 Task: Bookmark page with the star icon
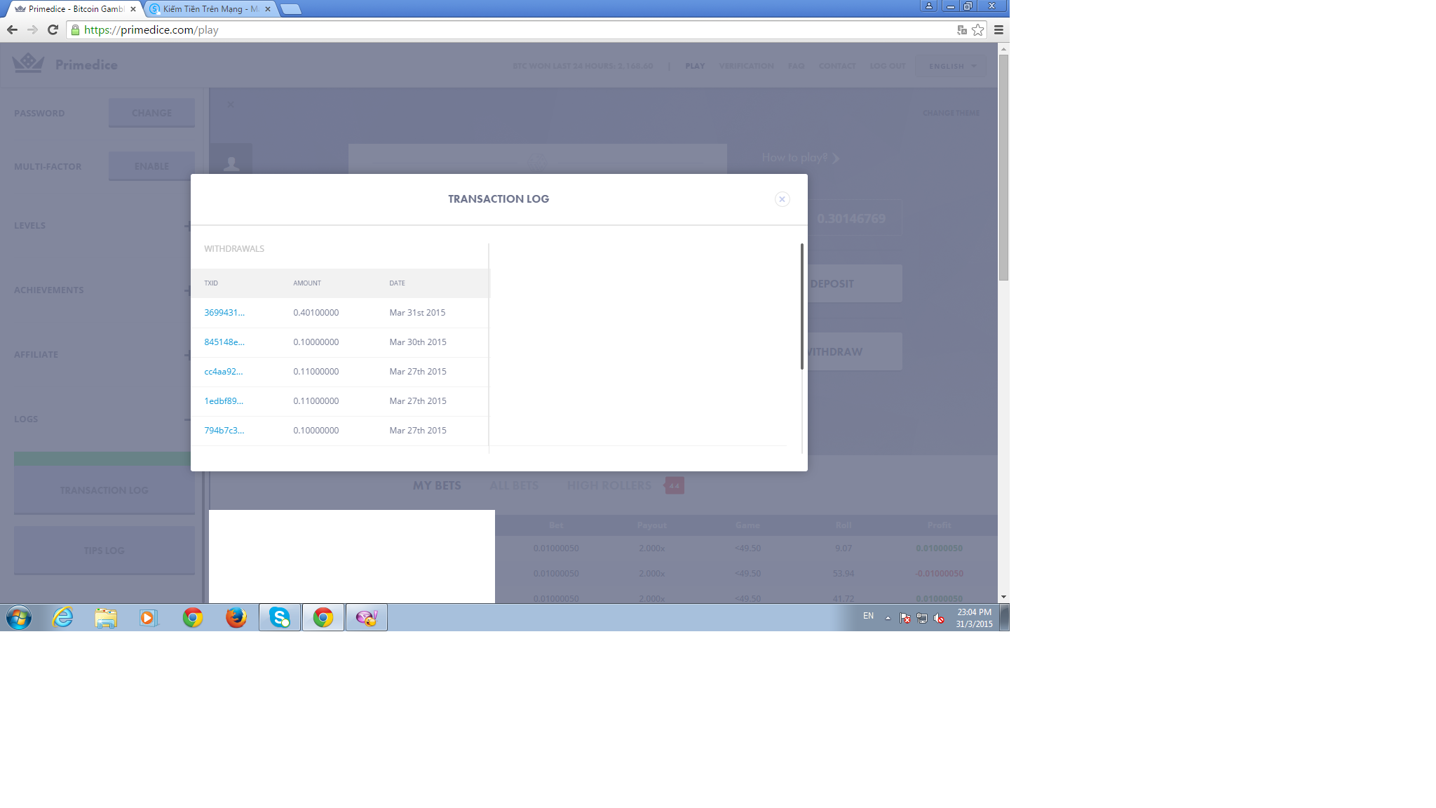click(977, 29)
